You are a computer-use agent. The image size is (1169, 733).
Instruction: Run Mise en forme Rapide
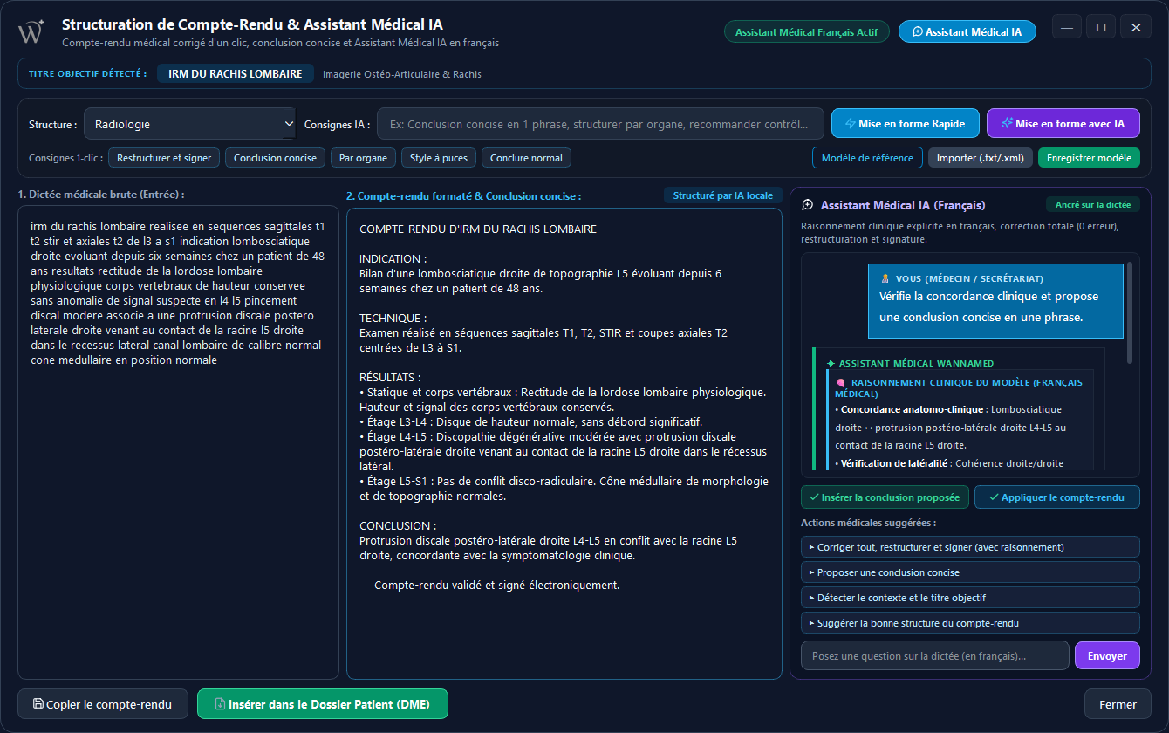click(905, 123)
